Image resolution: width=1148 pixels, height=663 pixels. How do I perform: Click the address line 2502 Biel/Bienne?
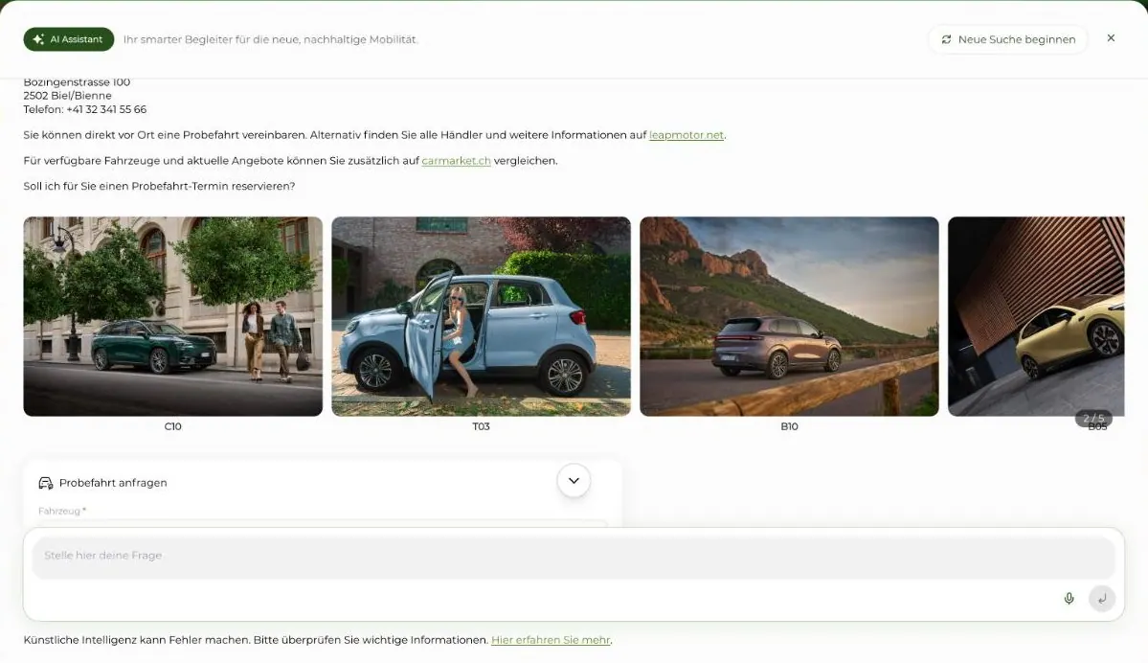click(x=67, y=95)
